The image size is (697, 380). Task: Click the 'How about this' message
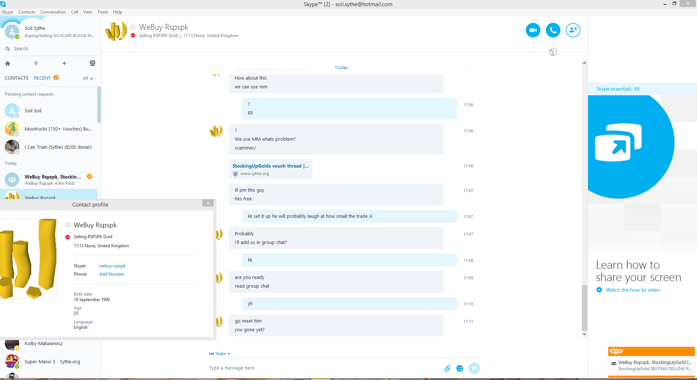tap(251, 78)
